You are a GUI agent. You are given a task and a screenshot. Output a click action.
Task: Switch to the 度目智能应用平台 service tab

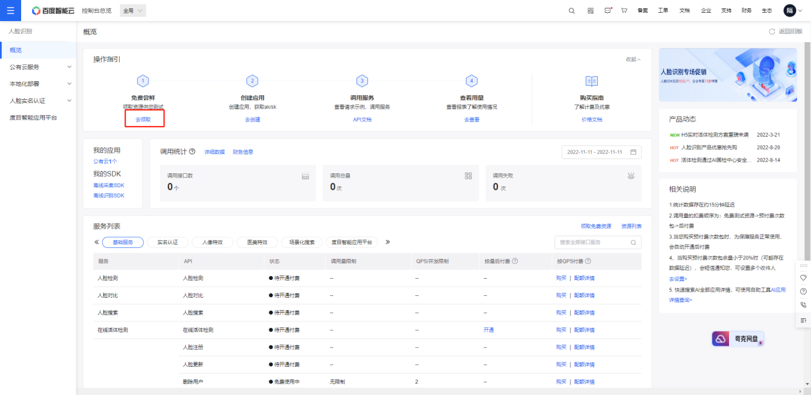click(352, 242)
